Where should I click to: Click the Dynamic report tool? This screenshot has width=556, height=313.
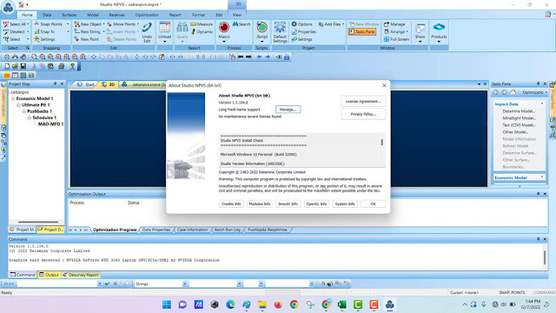pyautogui.click(x=202, y=31)
